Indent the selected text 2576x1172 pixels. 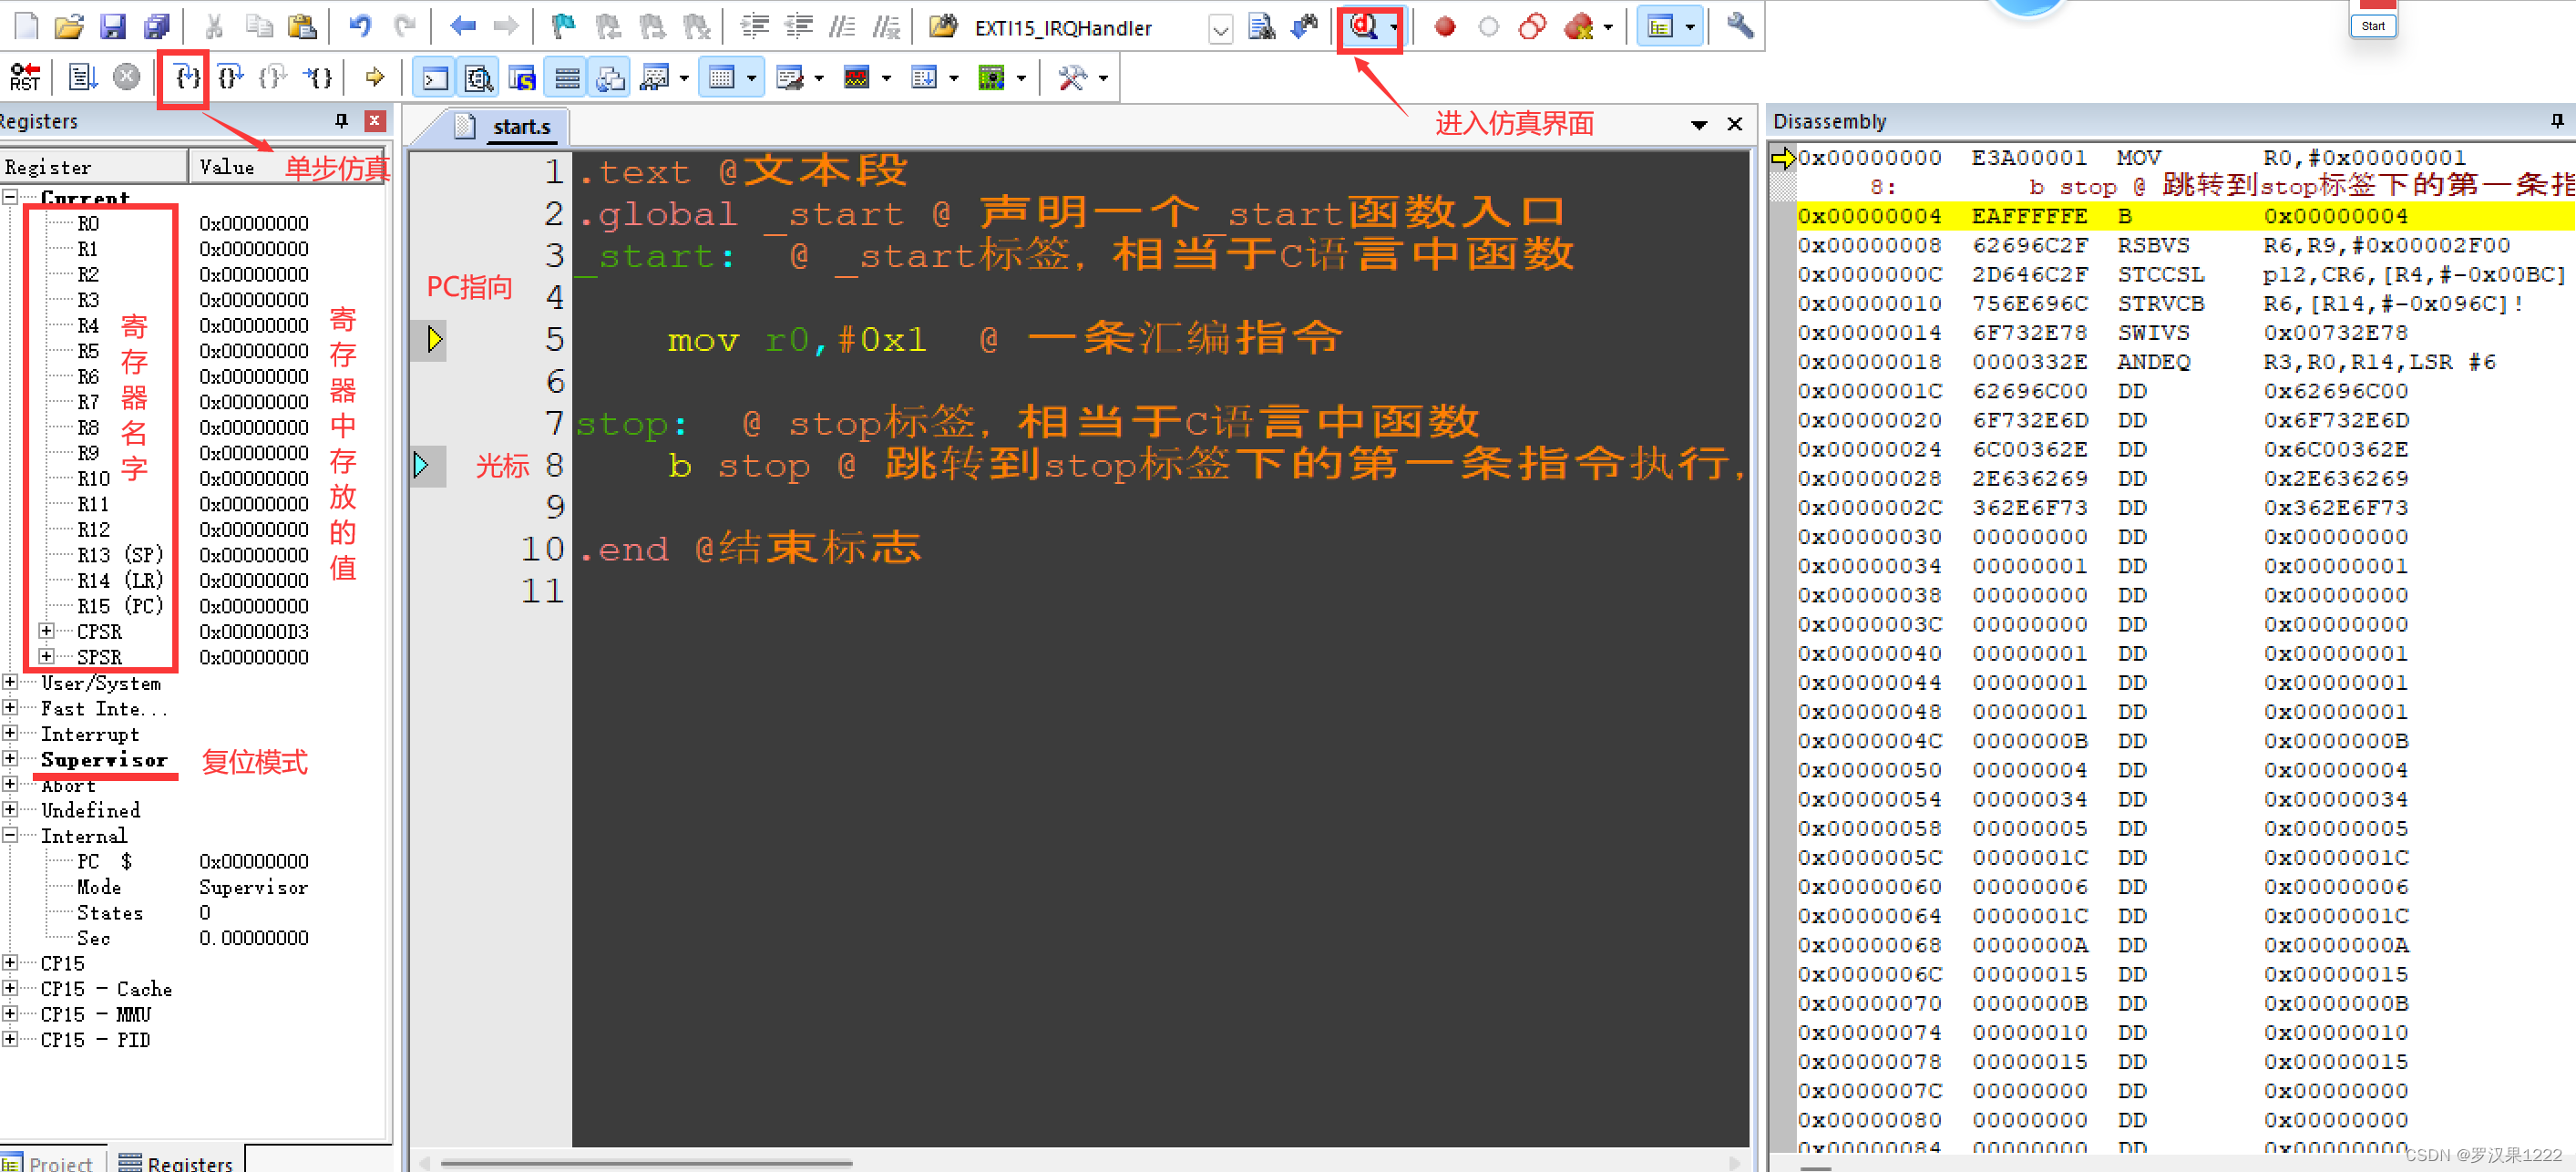click(x=754, y=27)
